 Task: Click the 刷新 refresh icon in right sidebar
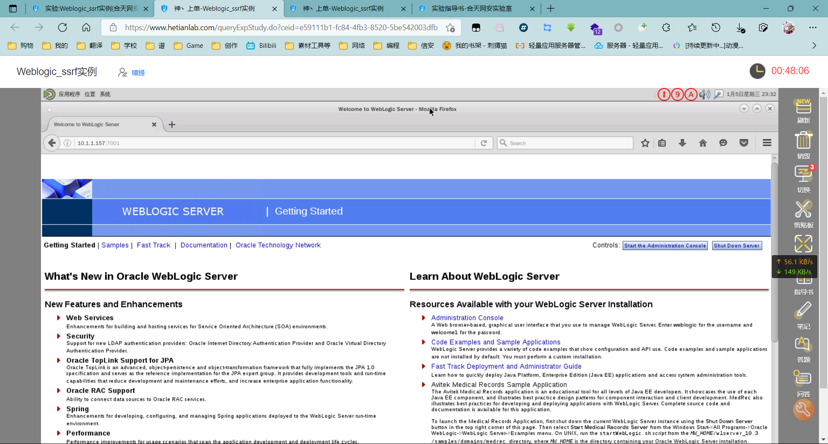[x=803, y=106]
